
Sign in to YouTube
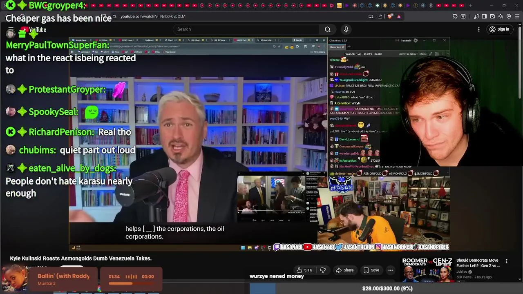point(499,29)
